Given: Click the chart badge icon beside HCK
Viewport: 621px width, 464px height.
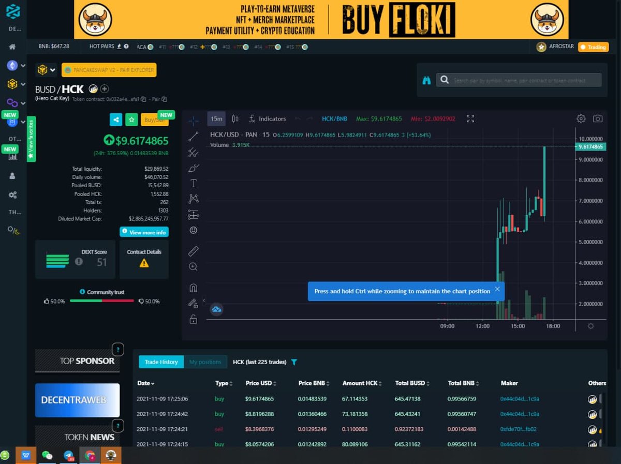Looking at the screenshot, I should coord(94,89).
